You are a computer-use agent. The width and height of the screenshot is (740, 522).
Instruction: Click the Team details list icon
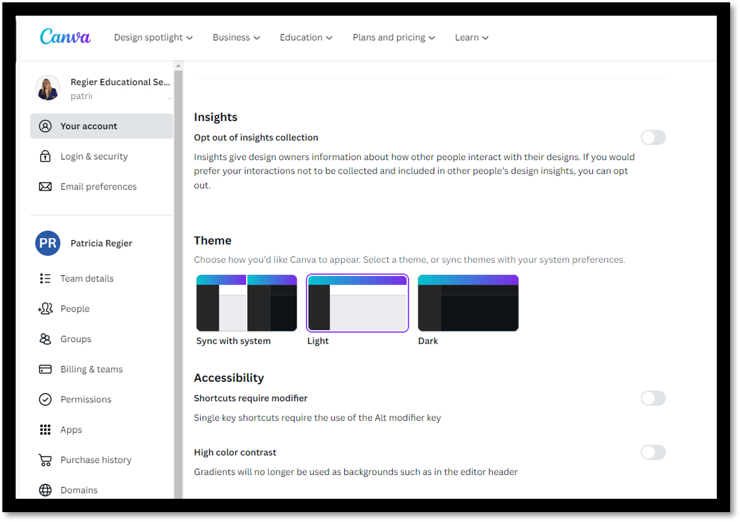click(45, 279)
